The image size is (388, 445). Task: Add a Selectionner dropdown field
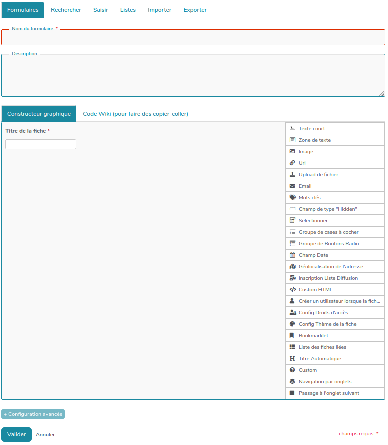313,221
